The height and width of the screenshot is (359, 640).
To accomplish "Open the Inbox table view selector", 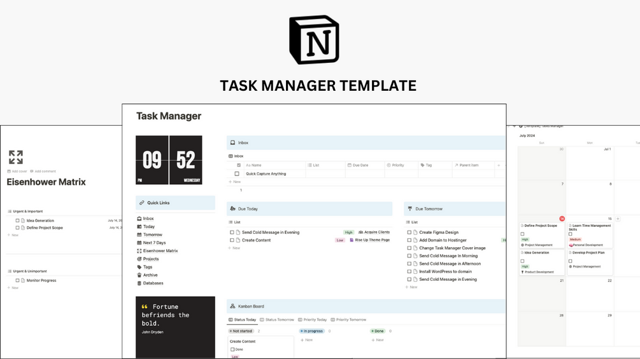I will point(236,156).
